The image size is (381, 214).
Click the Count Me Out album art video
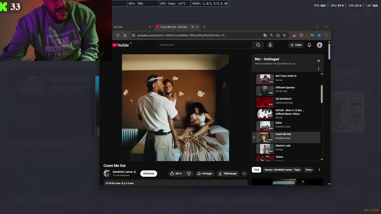175,108
